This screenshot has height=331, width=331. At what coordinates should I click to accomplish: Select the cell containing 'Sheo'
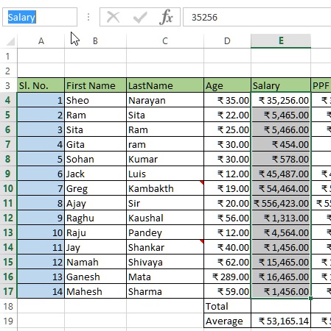pos(95,100)
